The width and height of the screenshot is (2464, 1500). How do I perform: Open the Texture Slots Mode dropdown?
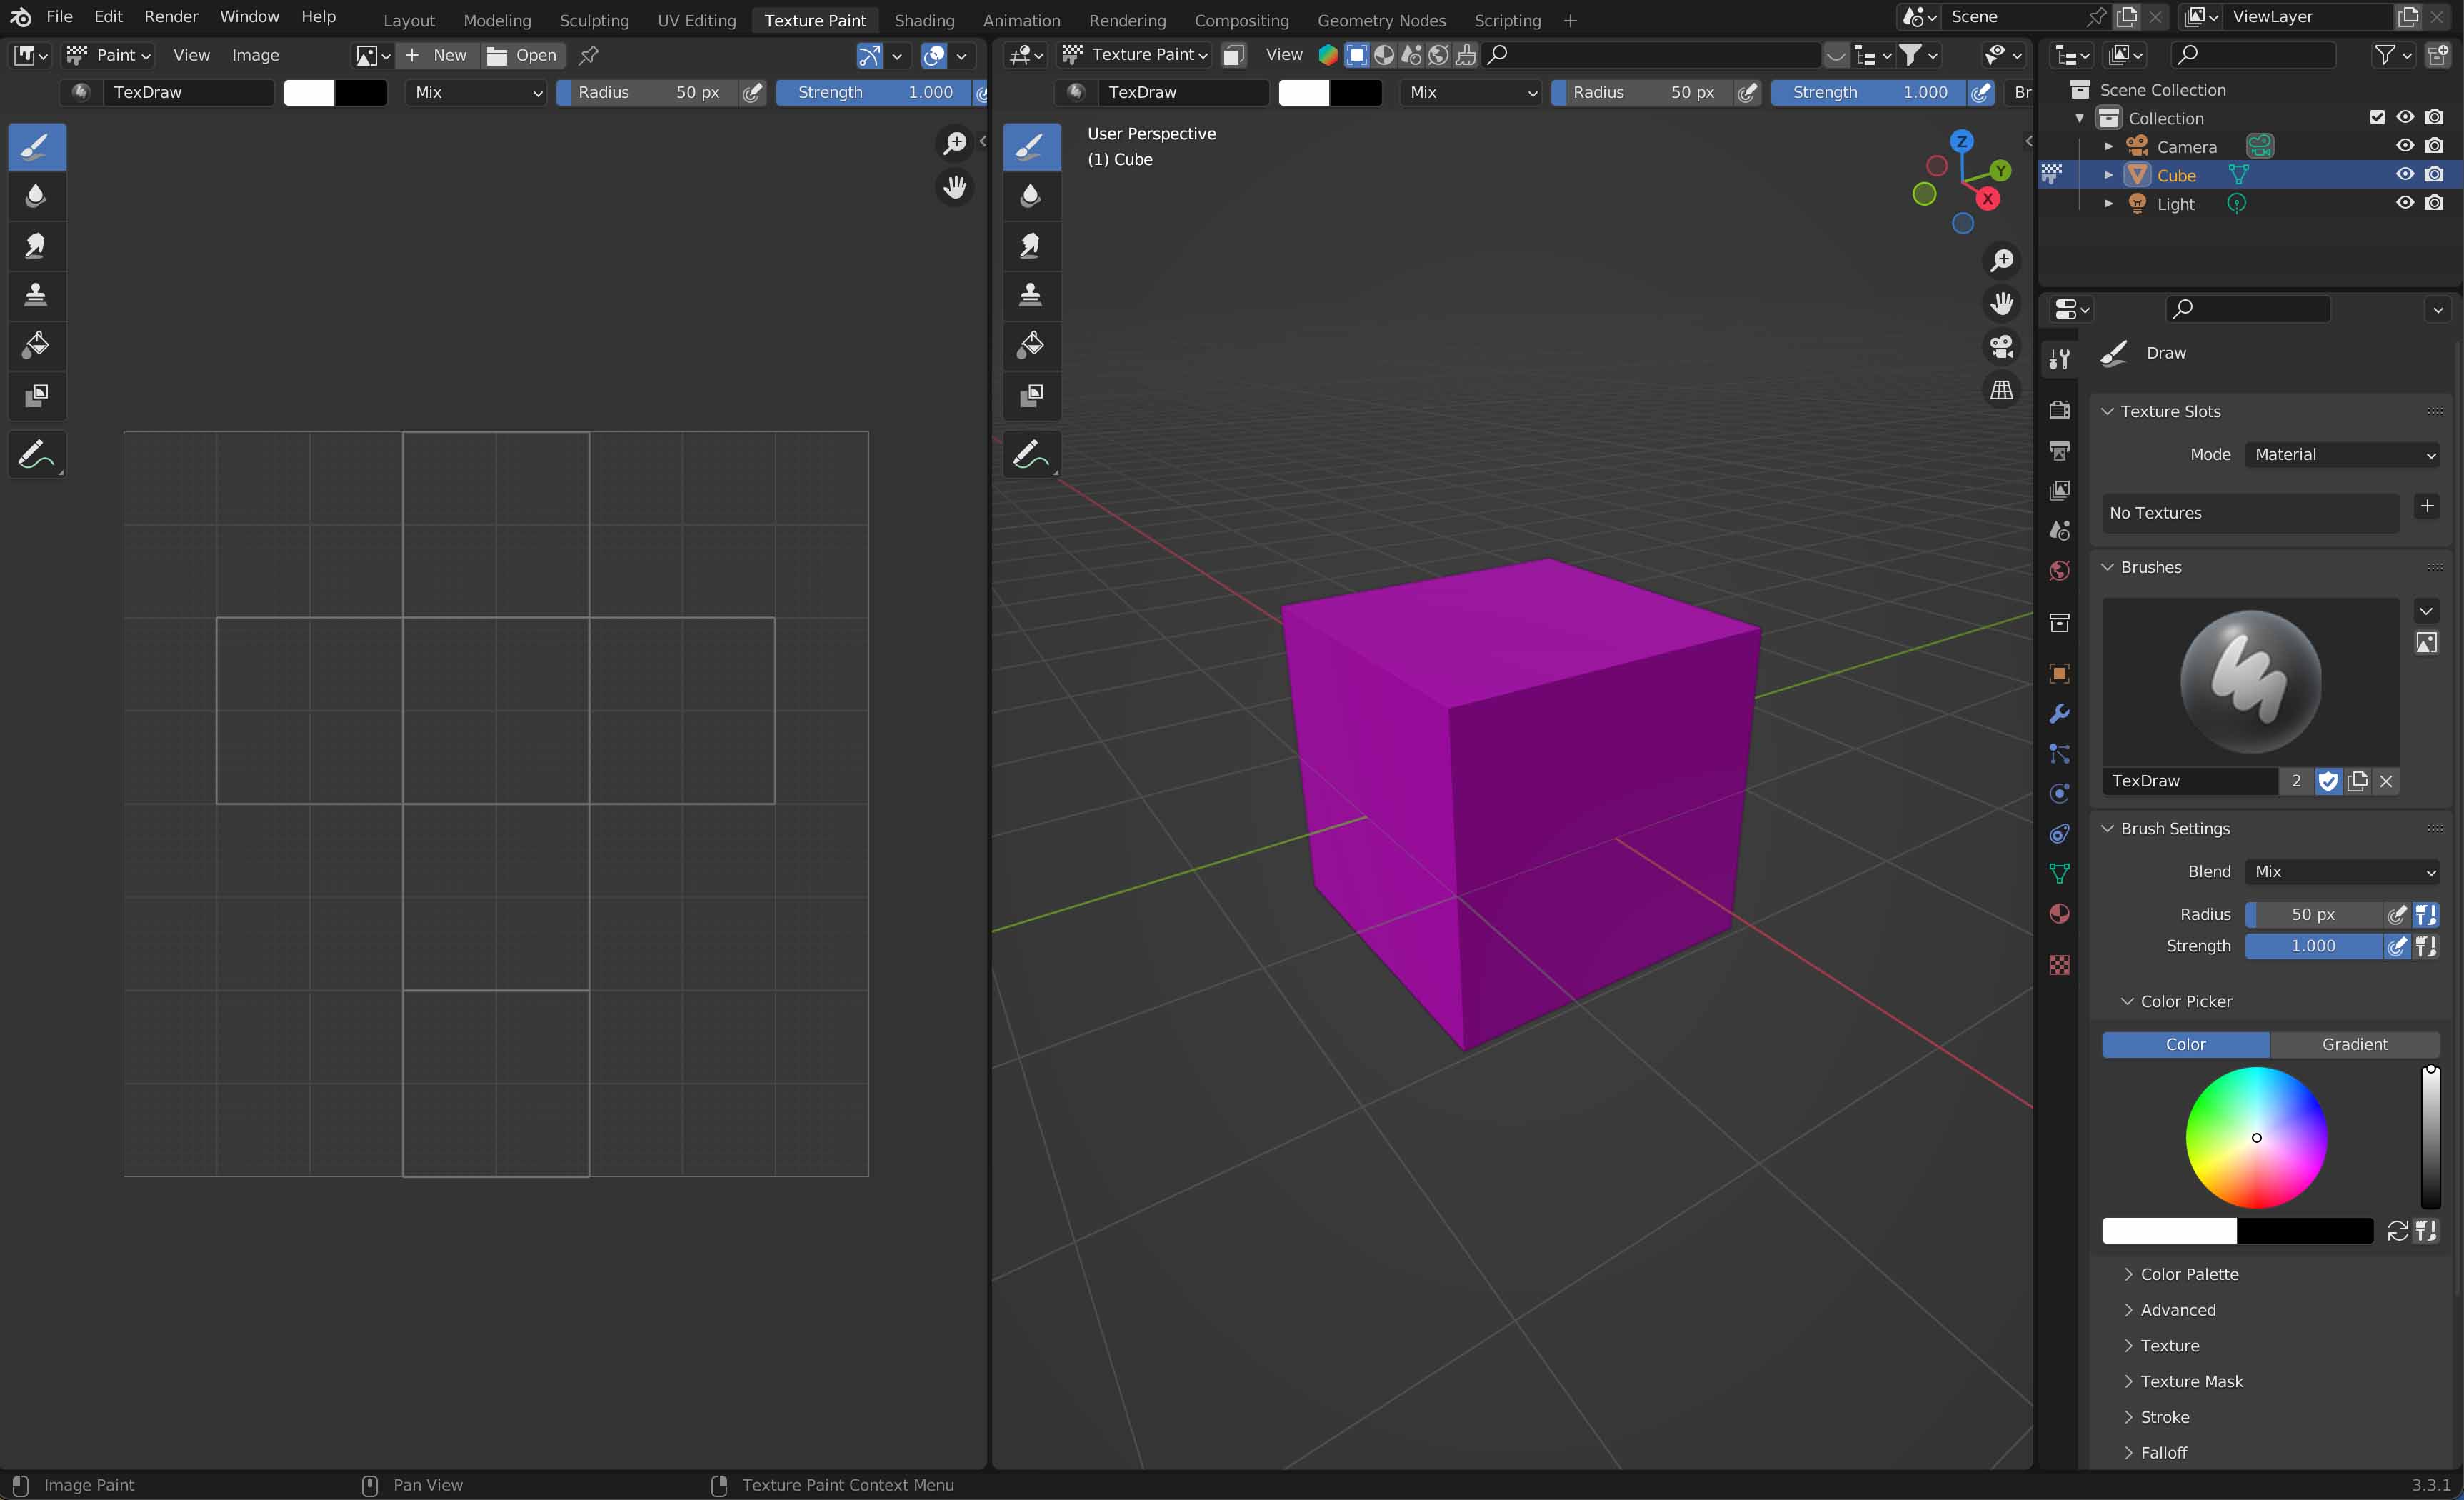point(2343,455)
